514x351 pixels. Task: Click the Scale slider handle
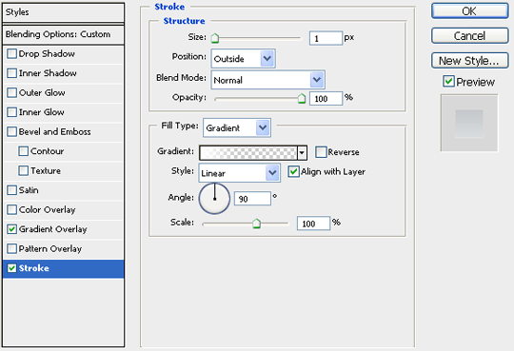coord(256,224)
